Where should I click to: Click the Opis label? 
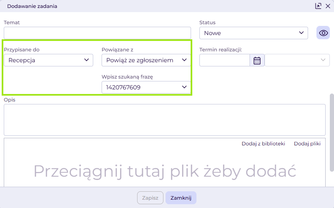point(10,100)
